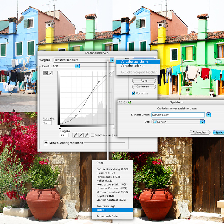This screenshot has height=224, width=224.
Task: Select Linearer Kontrast (RGB) preset
Action: (112, 188)
